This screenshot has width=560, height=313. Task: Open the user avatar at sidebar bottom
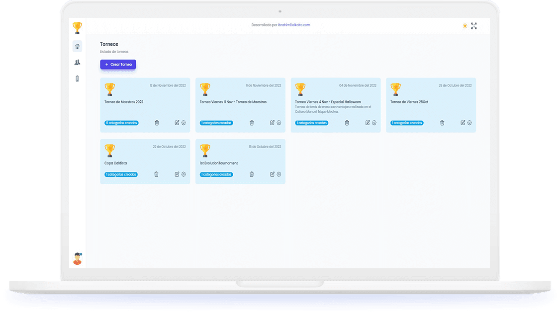click(x=77, y=258)
